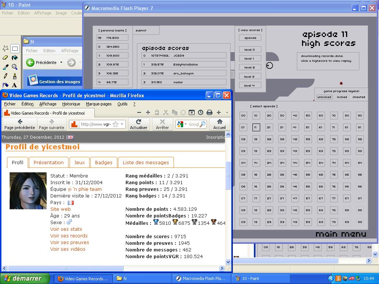Select the Magnifier zoom tool in Paint
Image resolution: width=379 pixels, height=284 pixels.
pyautogui.click(x=14, y=67)
